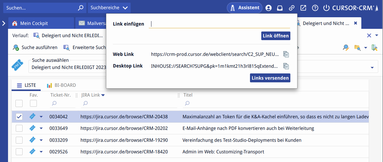Click the chain link icon in header
This screenshot has height=162, width=383.
tap(292, 8)
